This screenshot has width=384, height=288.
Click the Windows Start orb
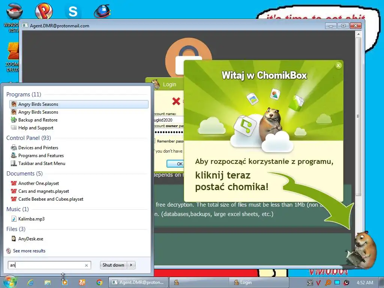(10, 282)
